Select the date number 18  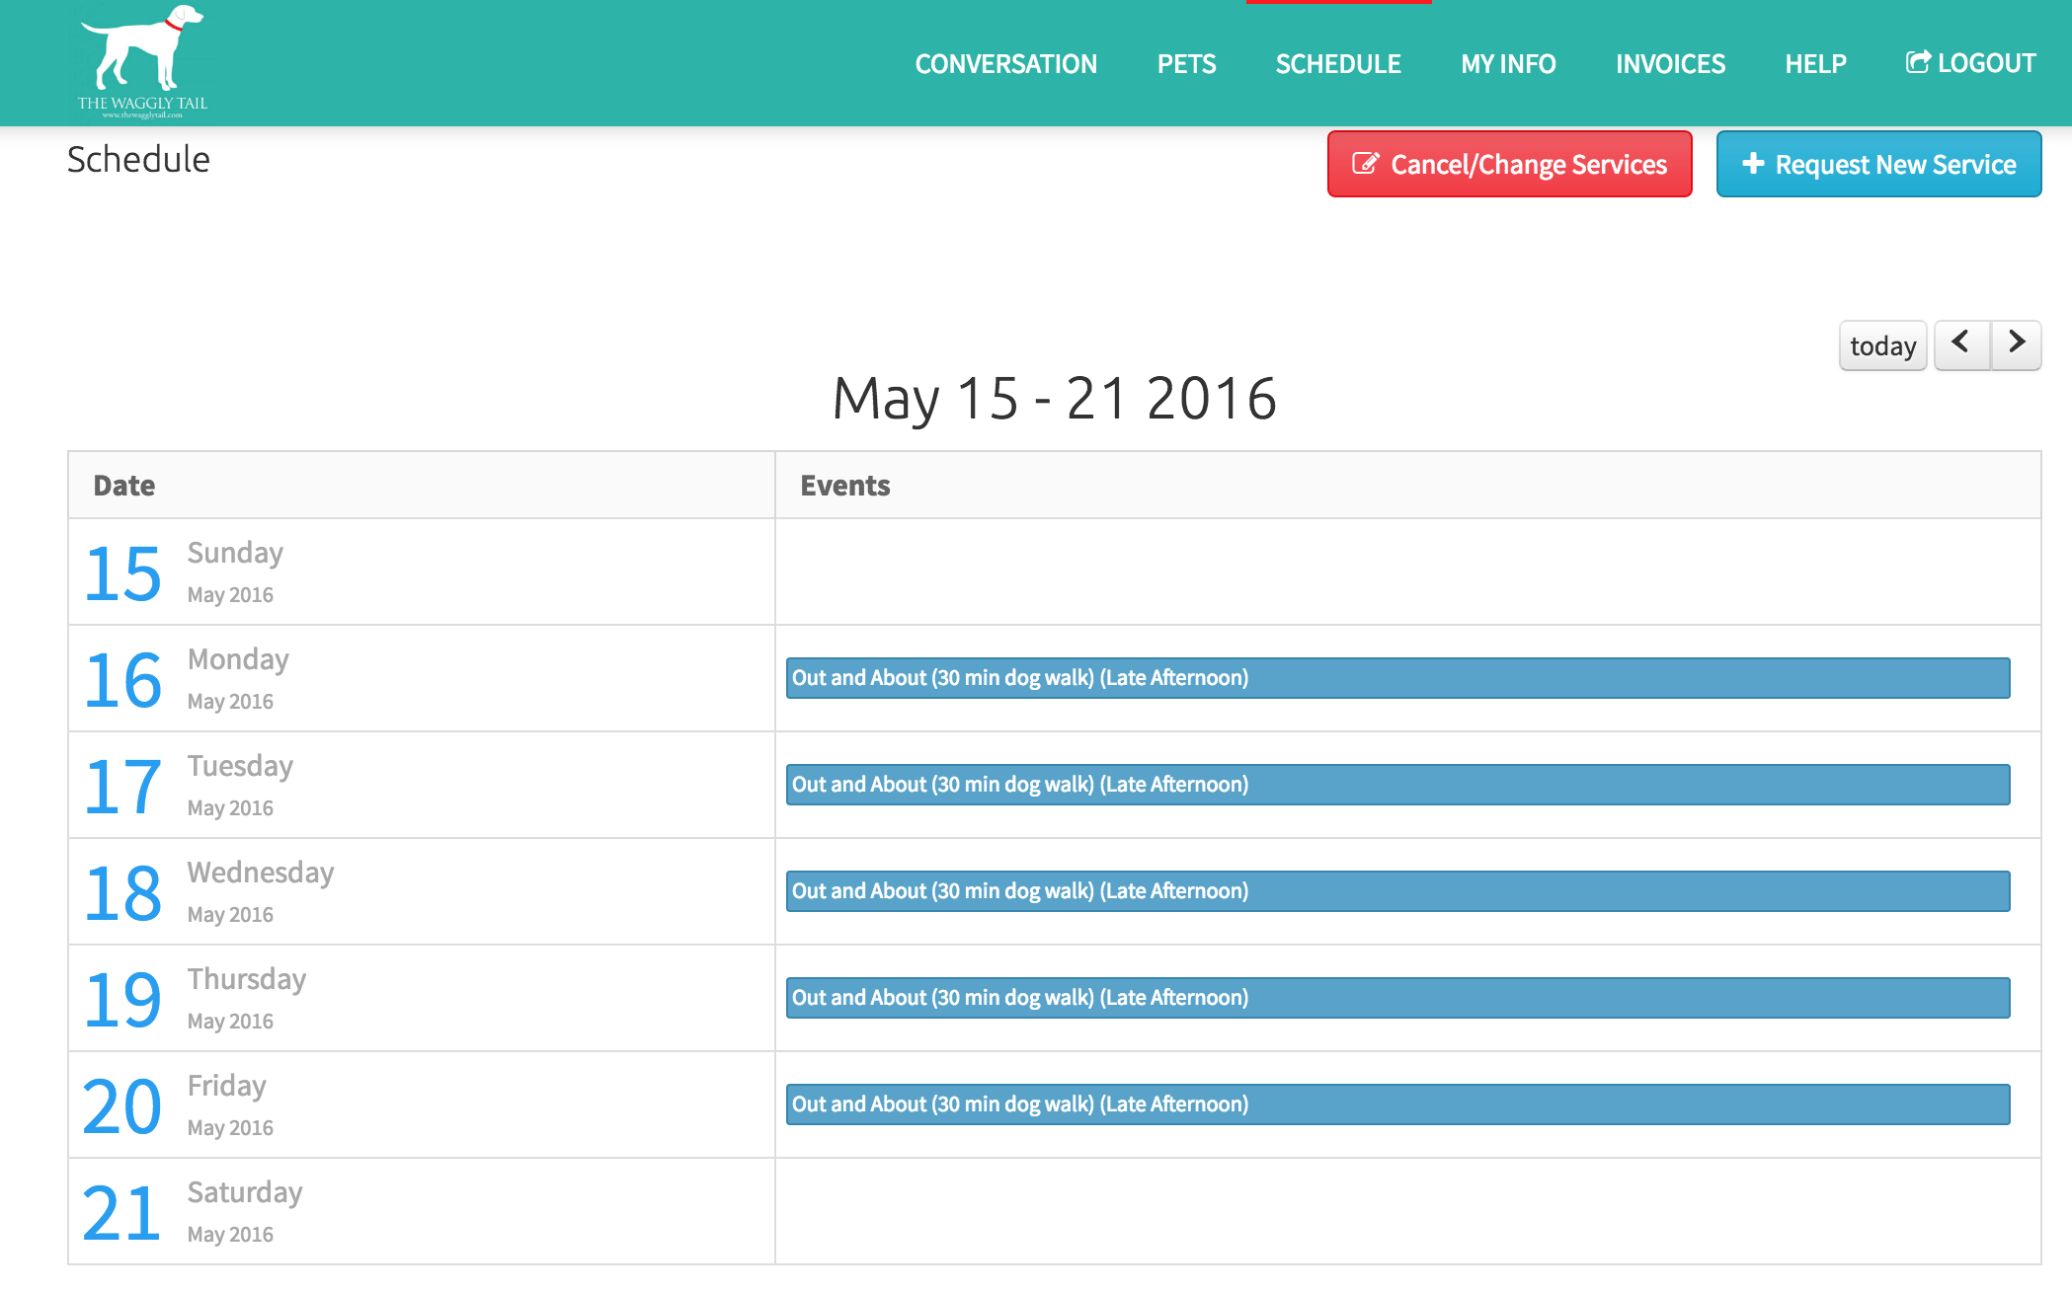(x=123, y=893)
